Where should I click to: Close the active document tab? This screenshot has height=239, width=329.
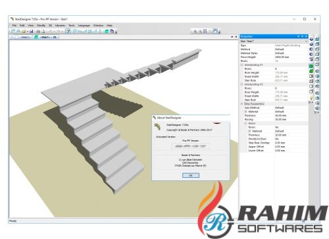click(236, 37)
